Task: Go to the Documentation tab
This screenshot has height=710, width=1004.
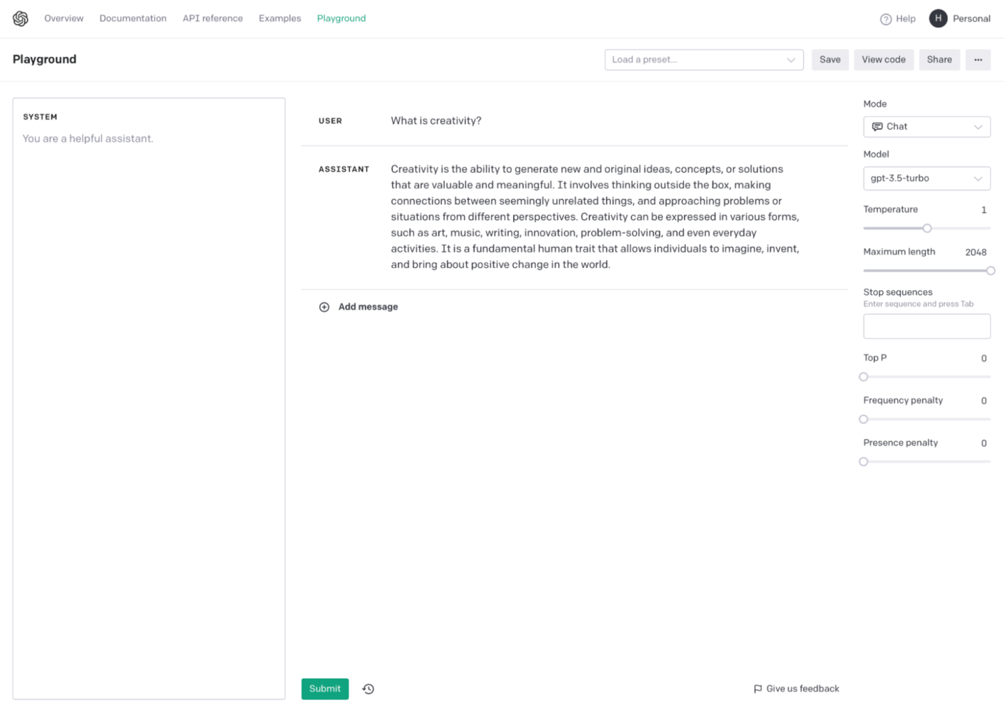Action: tap(133, 18)
